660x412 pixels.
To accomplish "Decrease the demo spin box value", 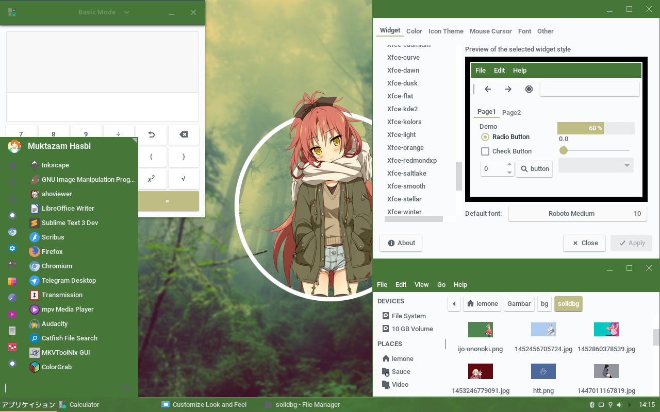I will pyautogui.click(x=509, y=173).
